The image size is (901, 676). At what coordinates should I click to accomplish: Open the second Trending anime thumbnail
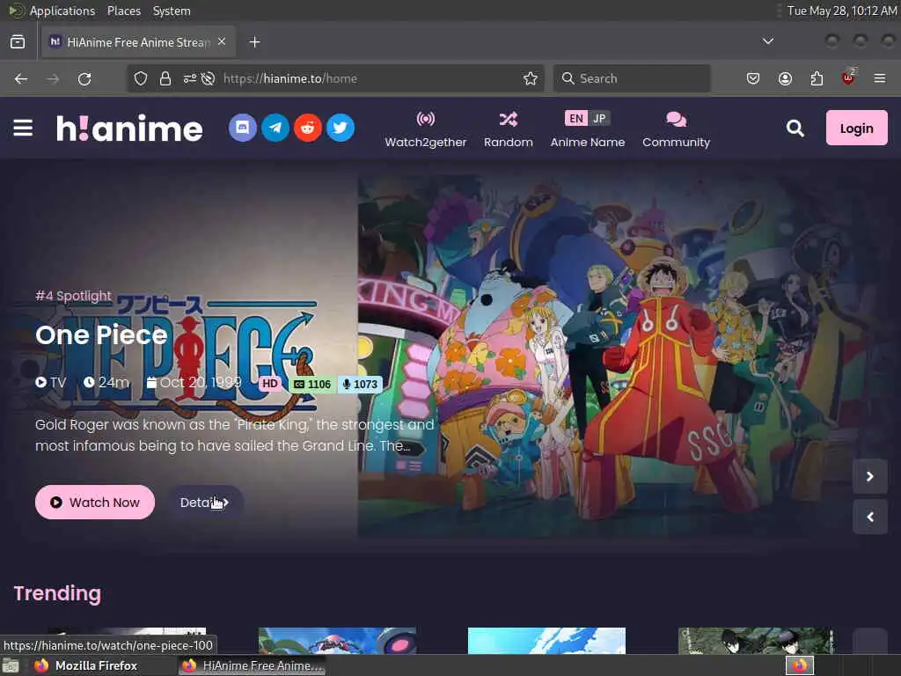click(x=337, y=641)
